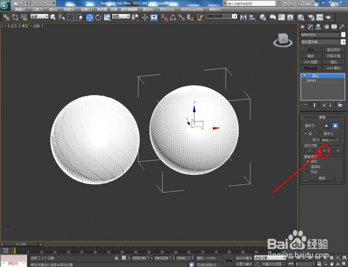348x267 pixels.
Task: Toggle the Percent Snap tool
Action: tap(181, 17)
